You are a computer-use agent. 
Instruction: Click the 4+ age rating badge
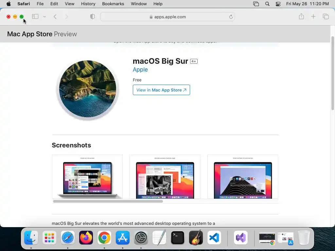coord(194,61)
